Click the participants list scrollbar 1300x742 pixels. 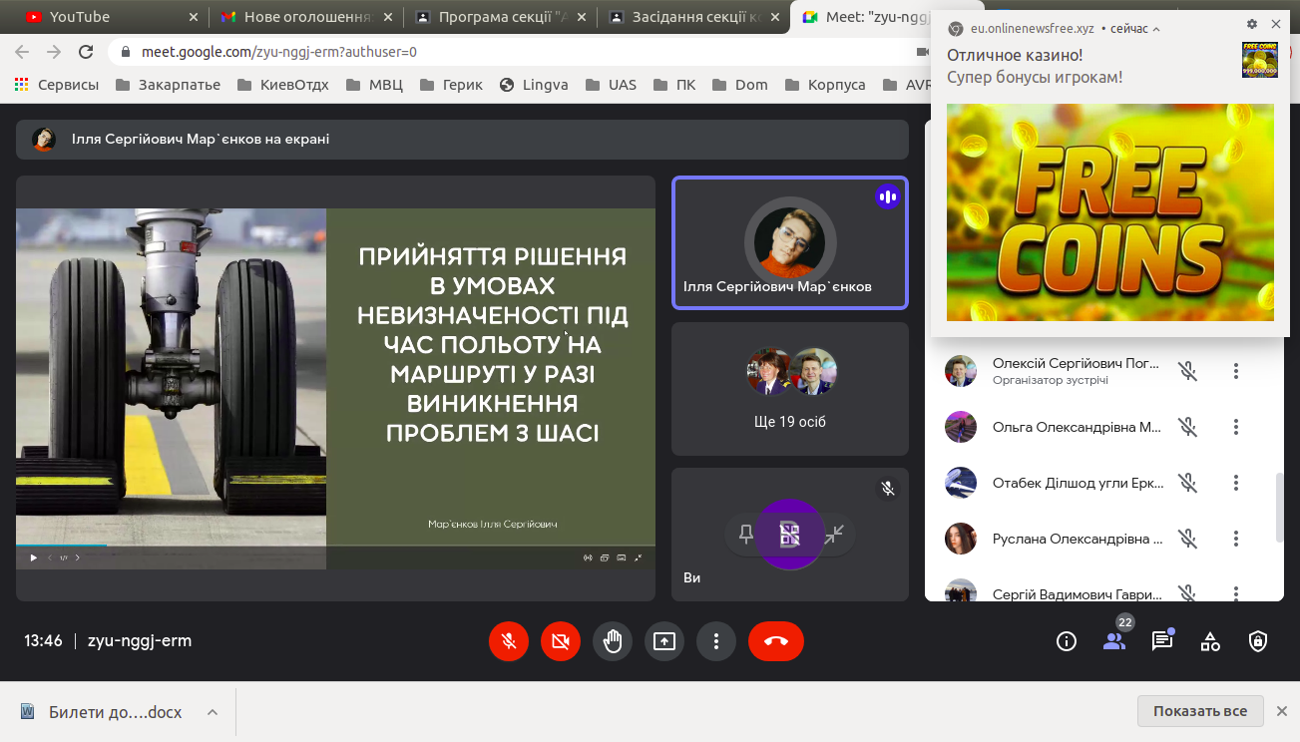pos(1279,507)
